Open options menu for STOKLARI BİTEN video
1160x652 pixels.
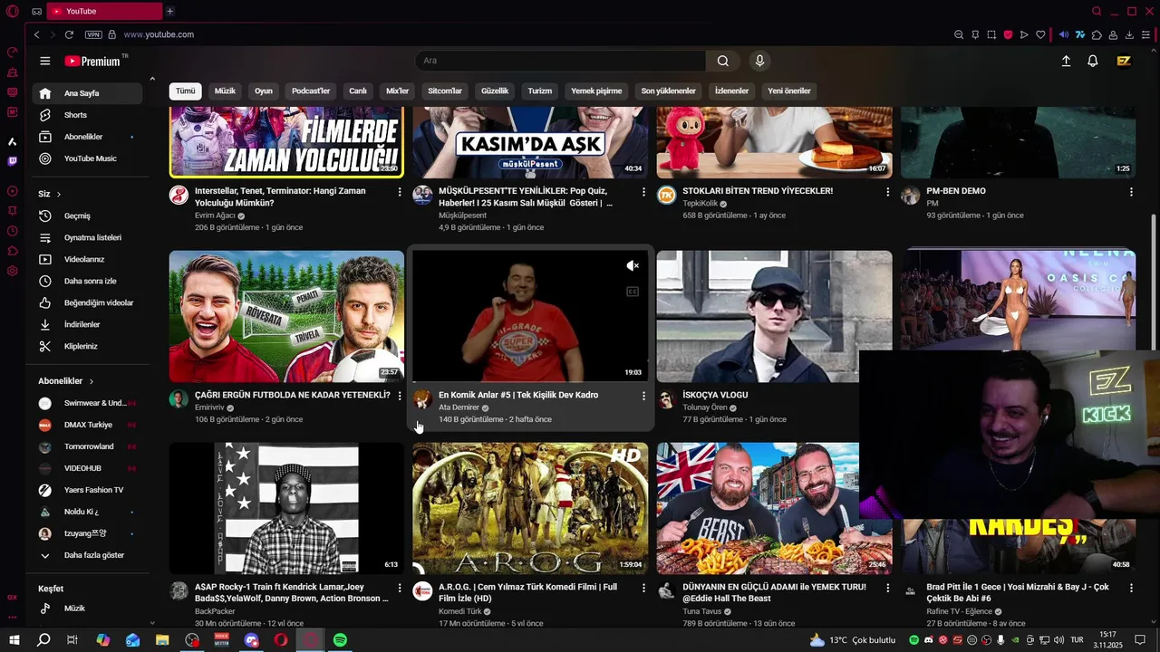[887, 192]
